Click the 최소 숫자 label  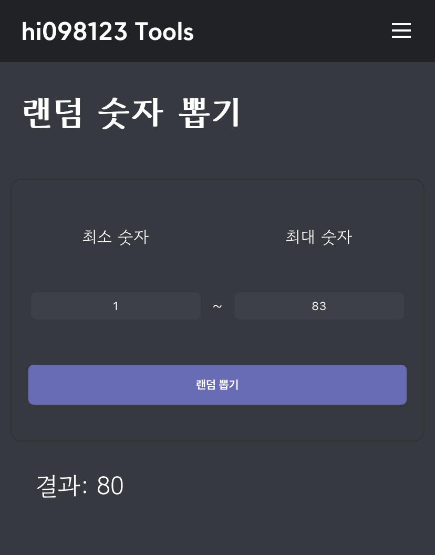point(116,237)
